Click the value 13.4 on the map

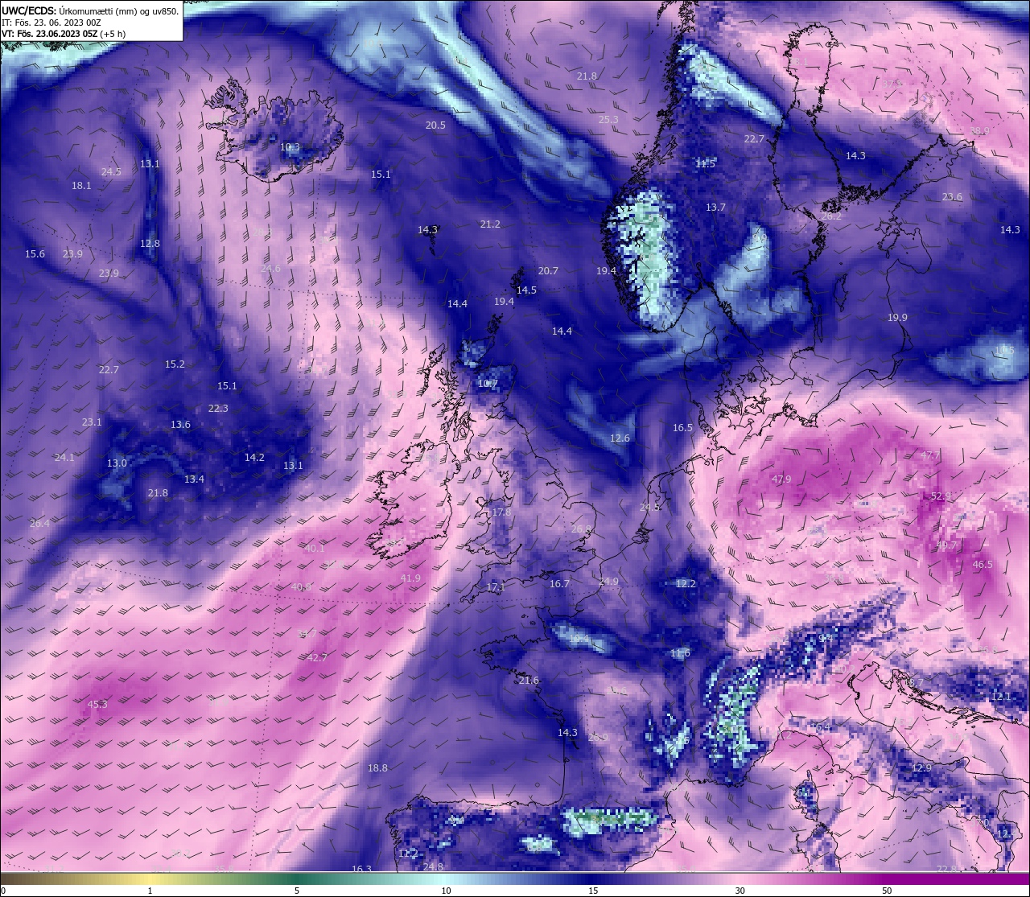[x=194, y=479]
